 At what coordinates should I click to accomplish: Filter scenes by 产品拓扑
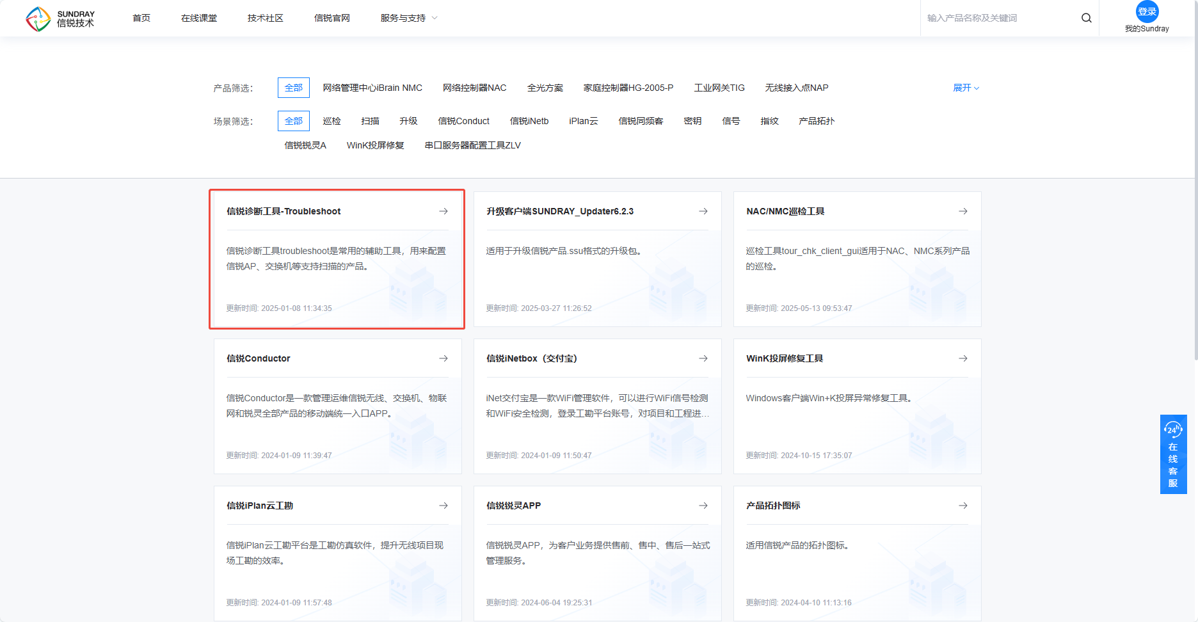(x=817, y=121)
